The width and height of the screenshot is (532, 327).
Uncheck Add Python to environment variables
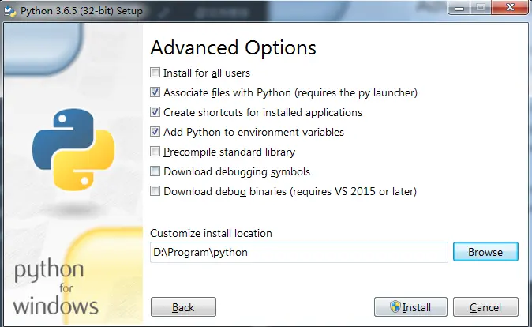(x=155, y=132)
